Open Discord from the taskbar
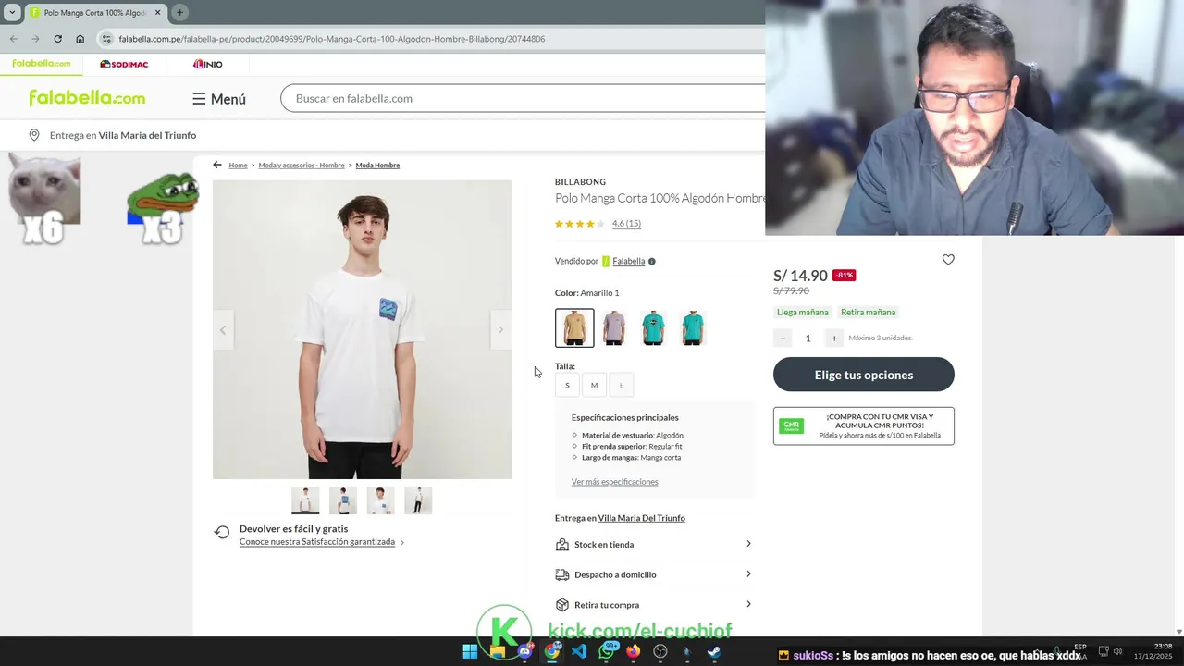The image size is (1184, 666). click(525, 651)
